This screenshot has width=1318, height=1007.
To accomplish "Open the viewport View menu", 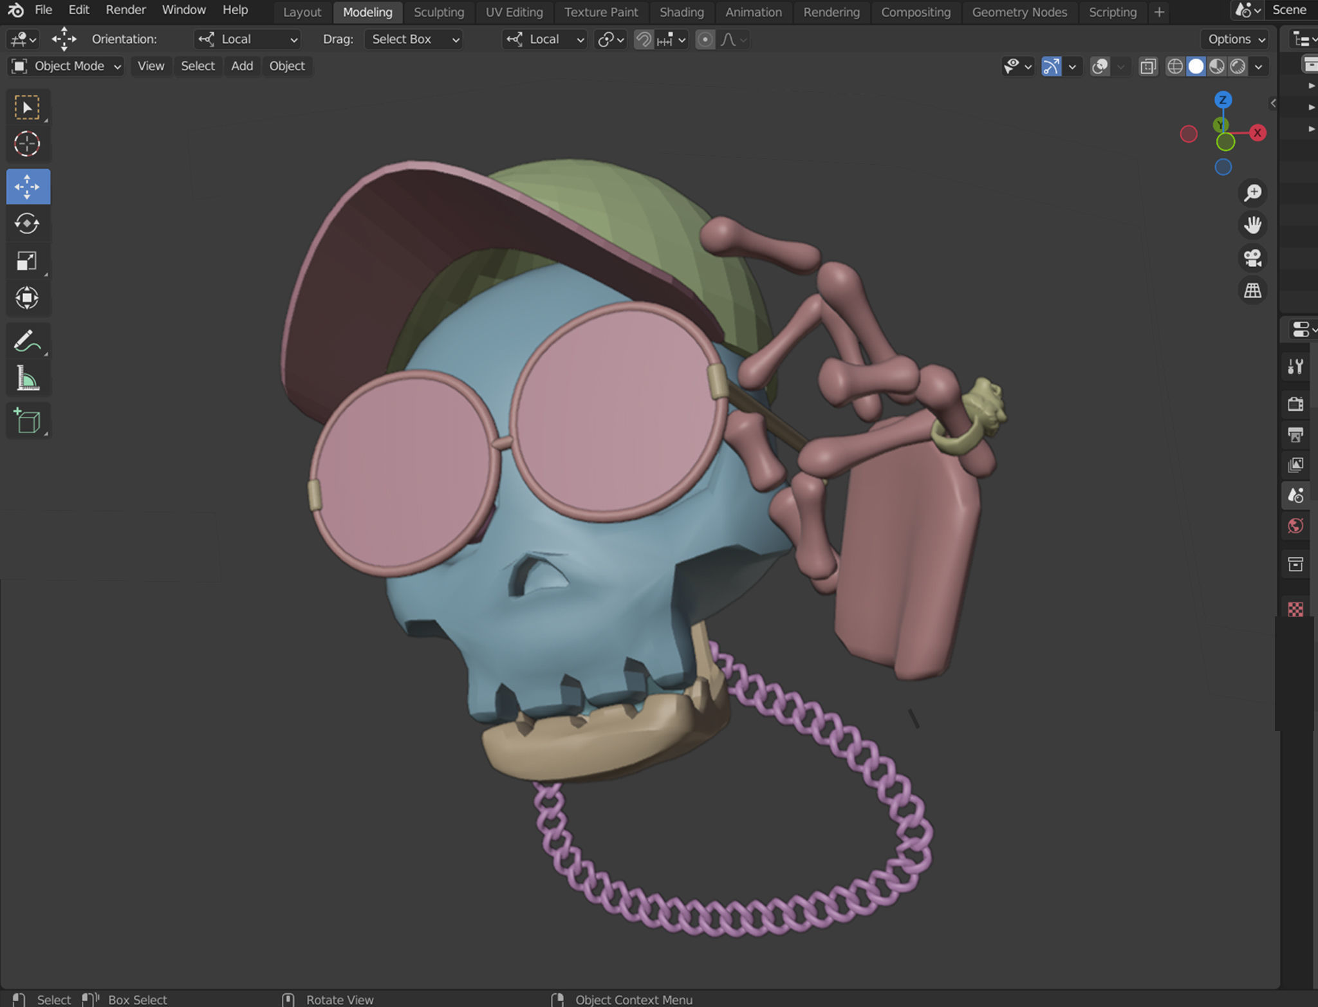I will pos(151,66).
